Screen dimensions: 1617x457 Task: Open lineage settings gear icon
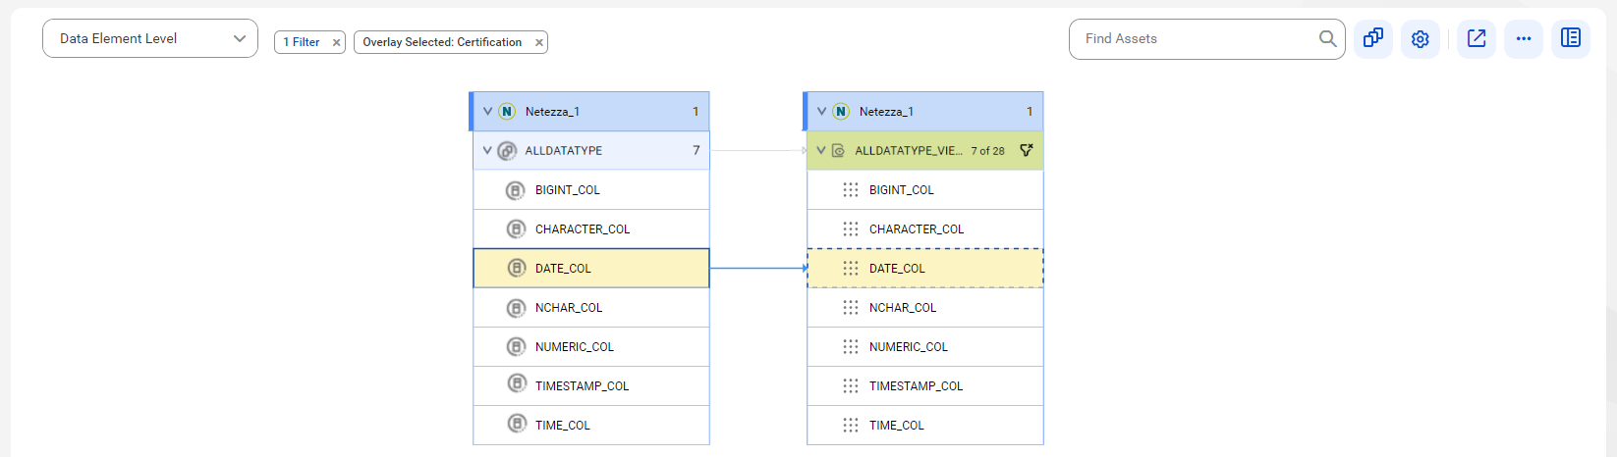[1421, 39]
